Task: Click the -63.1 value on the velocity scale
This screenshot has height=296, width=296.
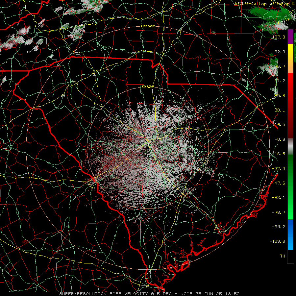Action: click(279, 198)
